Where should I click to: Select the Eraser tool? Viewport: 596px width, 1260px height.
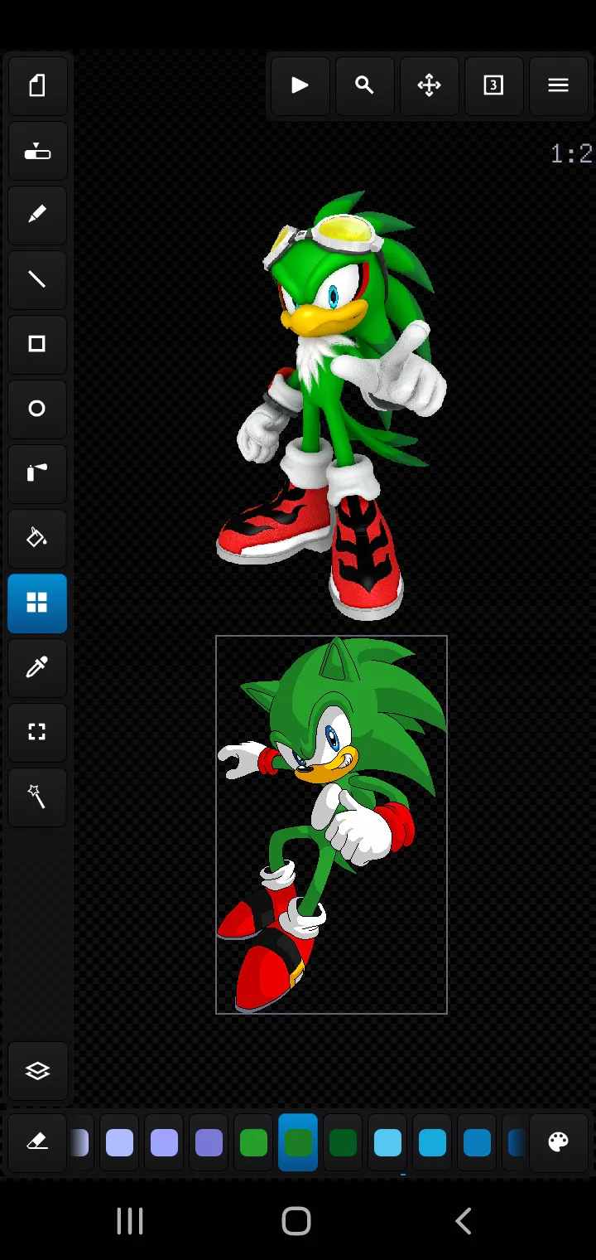(x=37, y=1142)
